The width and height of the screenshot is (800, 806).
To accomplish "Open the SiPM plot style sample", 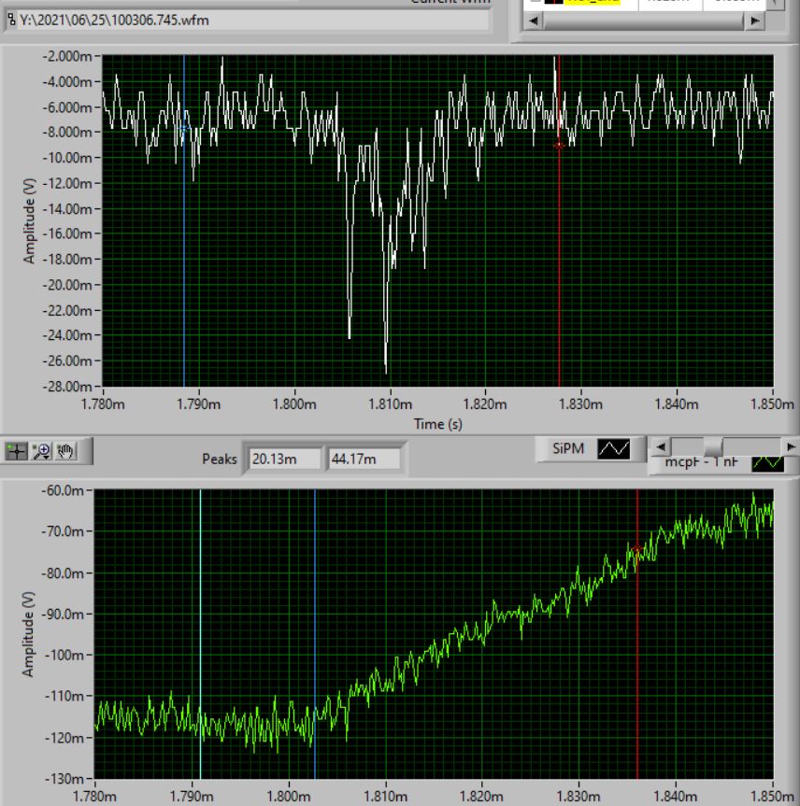I will (613, 448).
